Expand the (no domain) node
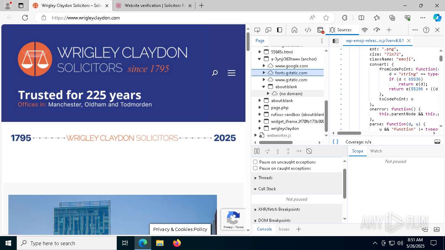 point(268,93)
